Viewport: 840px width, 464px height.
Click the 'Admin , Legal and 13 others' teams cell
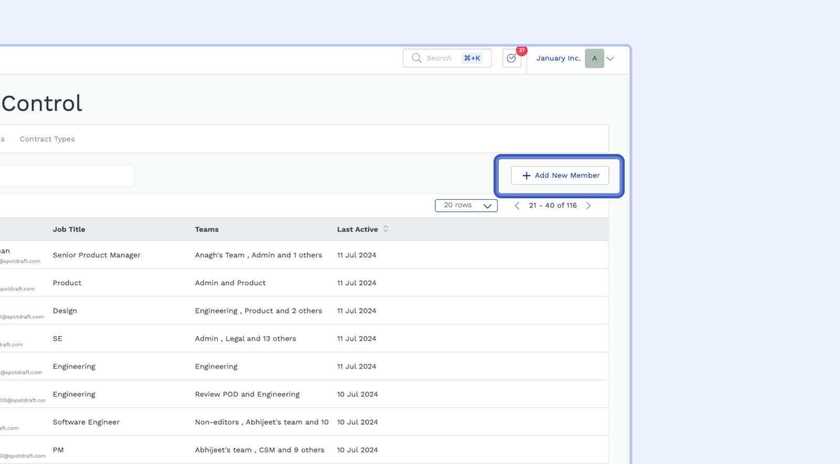coord(245,339)
